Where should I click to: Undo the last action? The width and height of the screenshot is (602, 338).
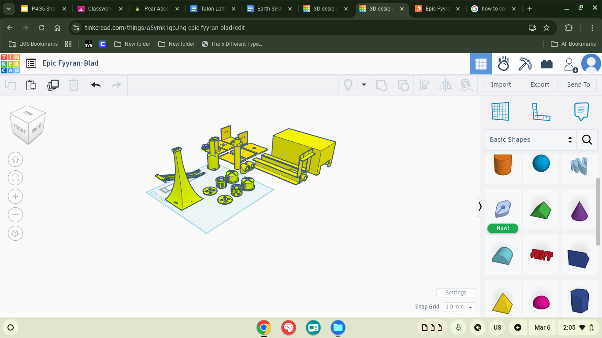[96, 84]
